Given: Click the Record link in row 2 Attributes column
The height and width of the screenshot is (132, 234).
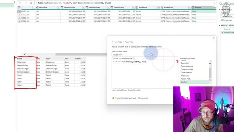Looking at the screenshot, I should [x=138, y=15].
